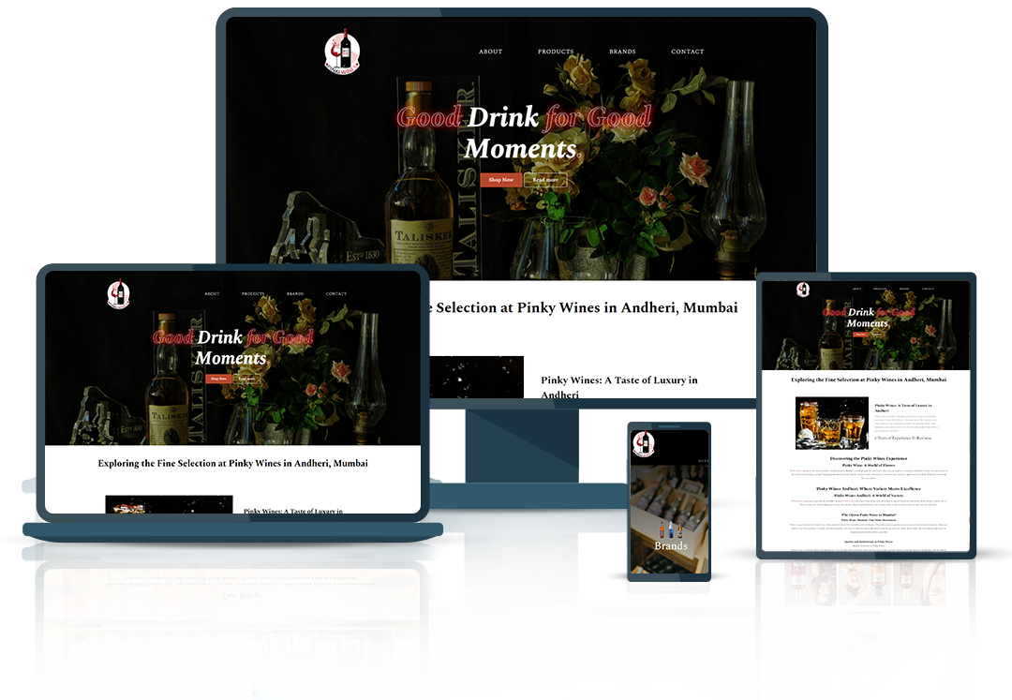Click the Pinky Wines logo on desktop monitor
Viewport: 1012px width, 700px height.
coord(342,52)
